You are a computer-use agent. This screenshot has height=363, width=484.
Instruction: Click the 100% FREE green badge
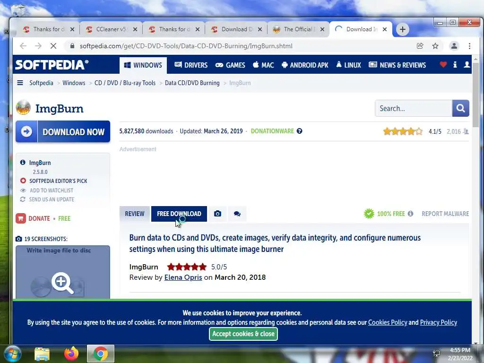click(384, 214)
